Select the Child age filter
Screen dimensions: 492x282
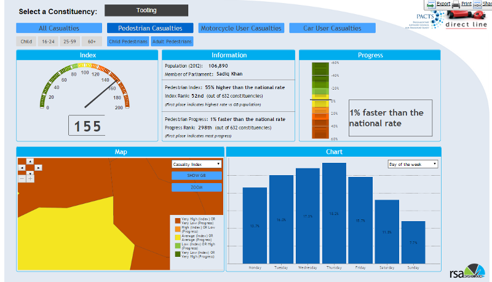point(26,41)
